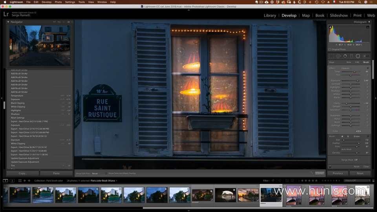The width and height of the screenshot is (377, 212).
Task: Click the adjustment brush pin on window
Action: tap(180, 51)
